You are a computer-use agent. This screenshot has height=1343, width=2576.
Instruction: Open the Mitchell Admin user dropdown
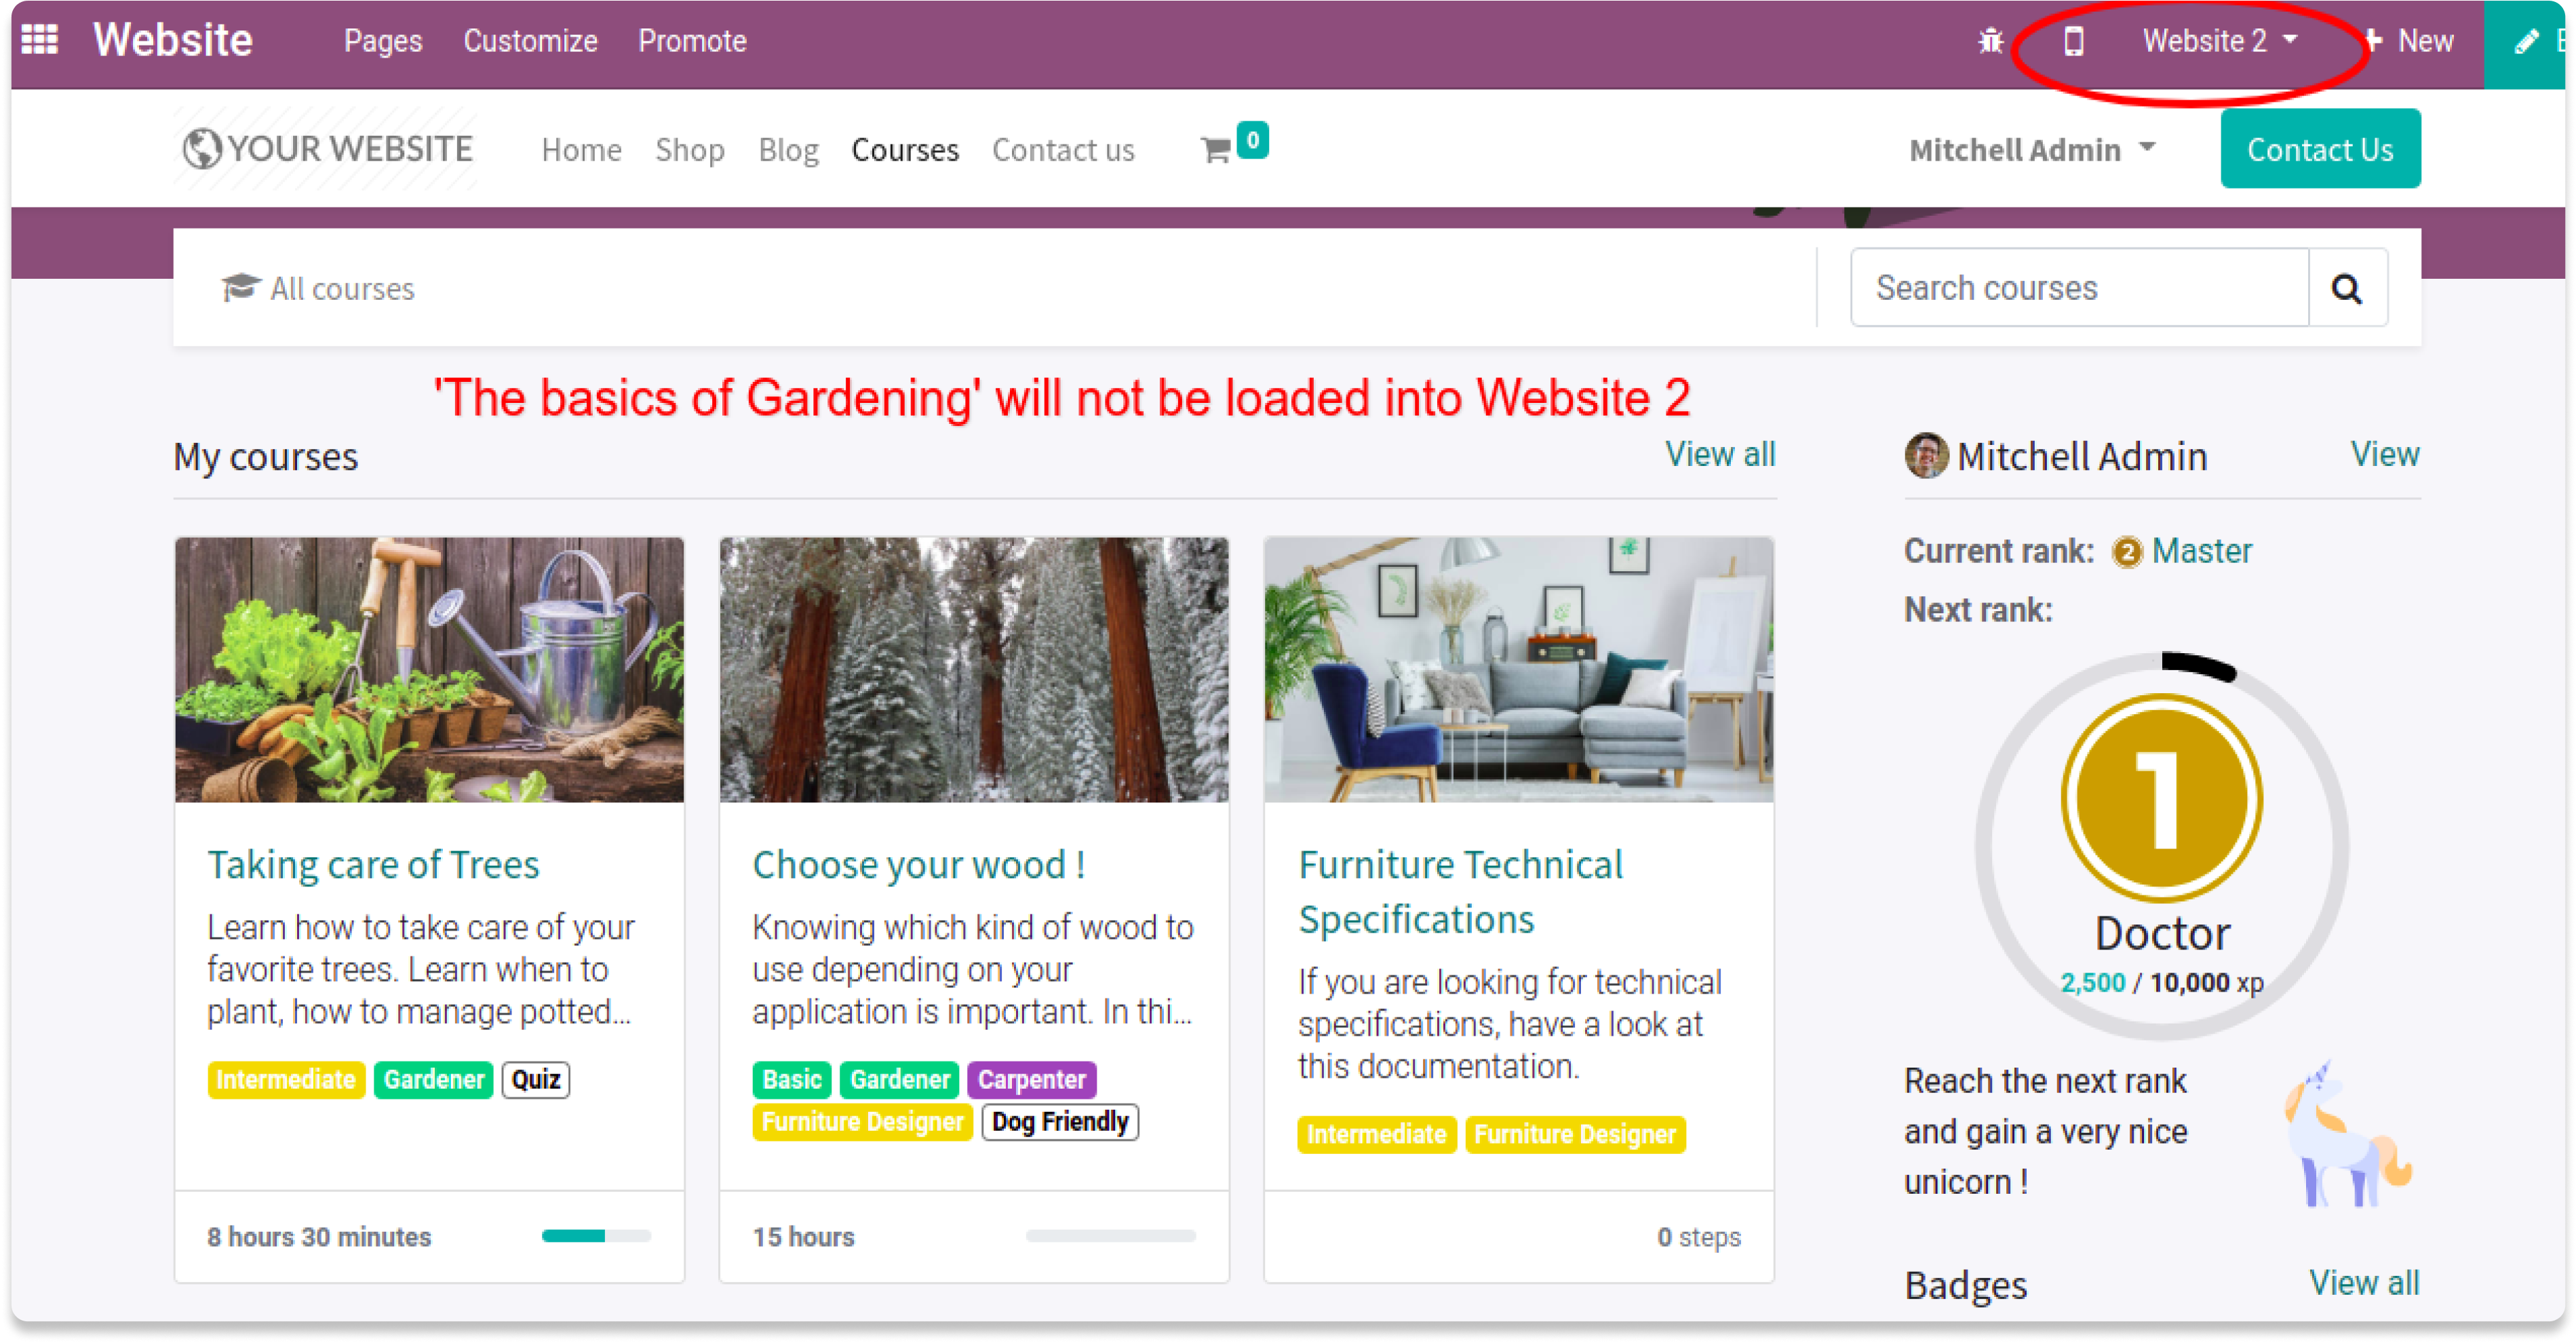[2031, 150]
